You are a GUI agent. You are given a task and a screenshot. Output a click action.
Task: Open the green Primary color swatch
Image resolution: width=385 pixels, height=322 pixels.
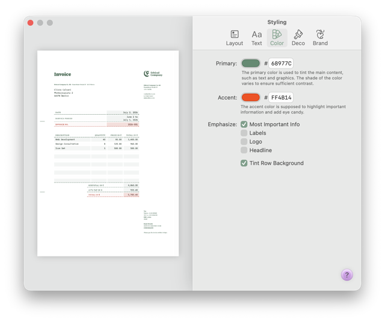250,63
